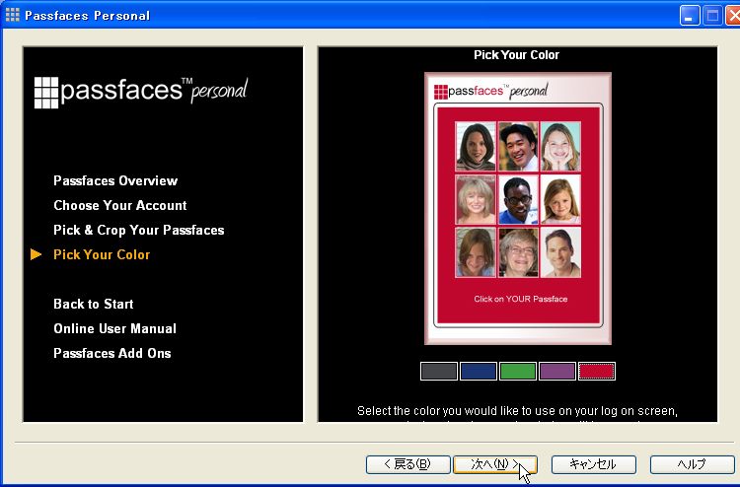Click the short-haired man face bottom row
The width and height of the screenshot is (740, 487).
tap(560, 252)
